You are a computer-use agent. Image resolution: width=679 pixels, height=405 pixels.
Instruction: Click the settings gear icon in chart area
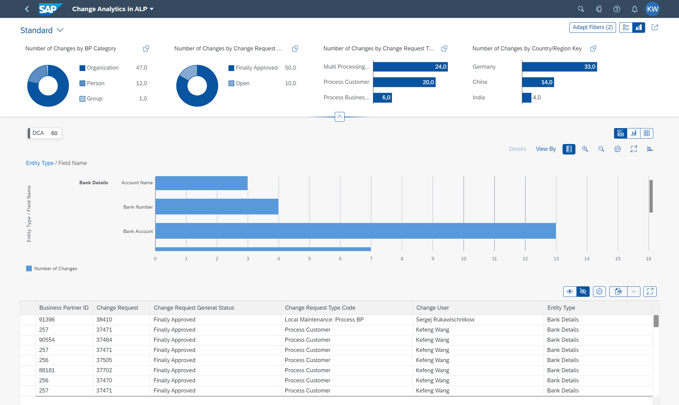pyautogui.click(x=617, y=148)
